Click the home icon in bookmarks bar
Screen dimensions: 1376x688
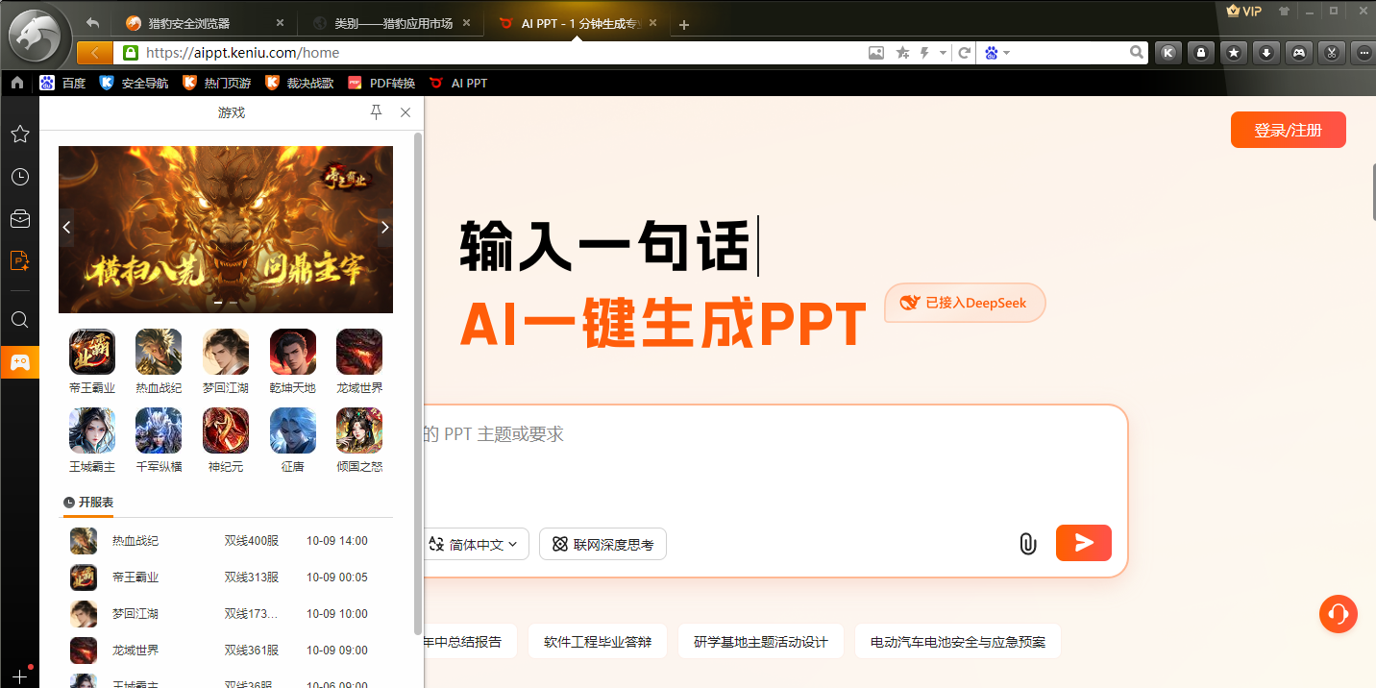17,84
